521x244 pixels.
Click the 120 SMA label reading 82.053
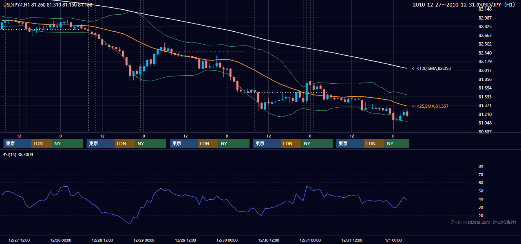[x=431, y=69]
